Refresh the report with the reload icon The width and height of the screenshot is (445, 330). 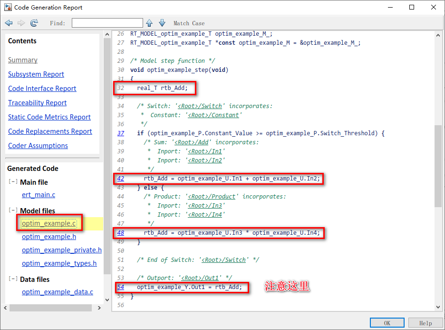[x=34, y=23]
